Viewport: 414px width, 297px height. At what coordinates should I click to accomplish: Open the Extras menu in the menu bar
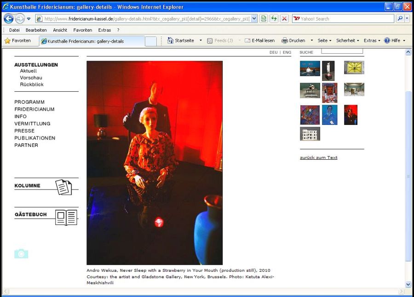tap(104, 30)
